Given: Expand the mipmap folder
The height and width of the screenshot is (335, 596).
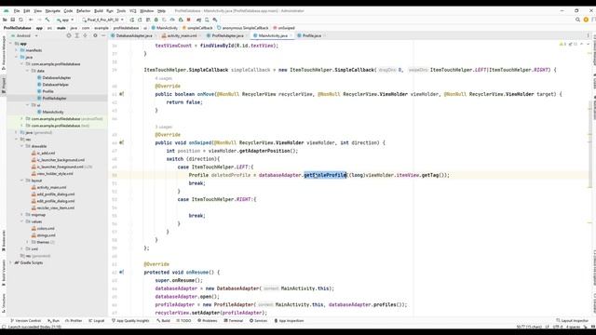Looking at the screenshot, I should (x=22, y=215).
